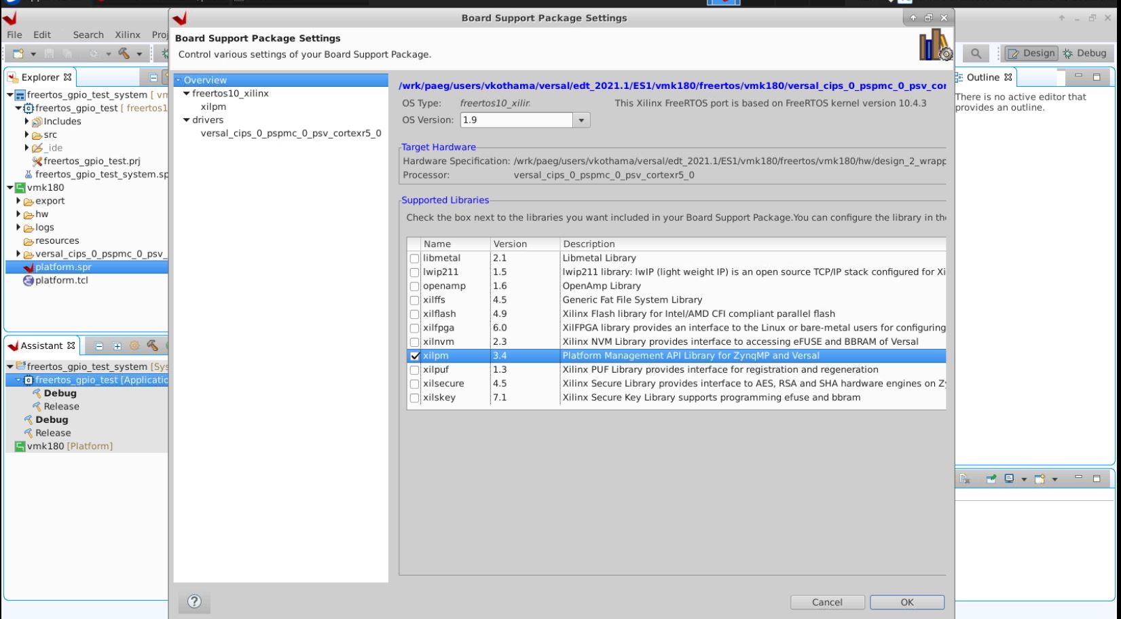Expand the Includes folder in Explorer
Viewport: 1121px width, 619px height.
pos(26,121)
